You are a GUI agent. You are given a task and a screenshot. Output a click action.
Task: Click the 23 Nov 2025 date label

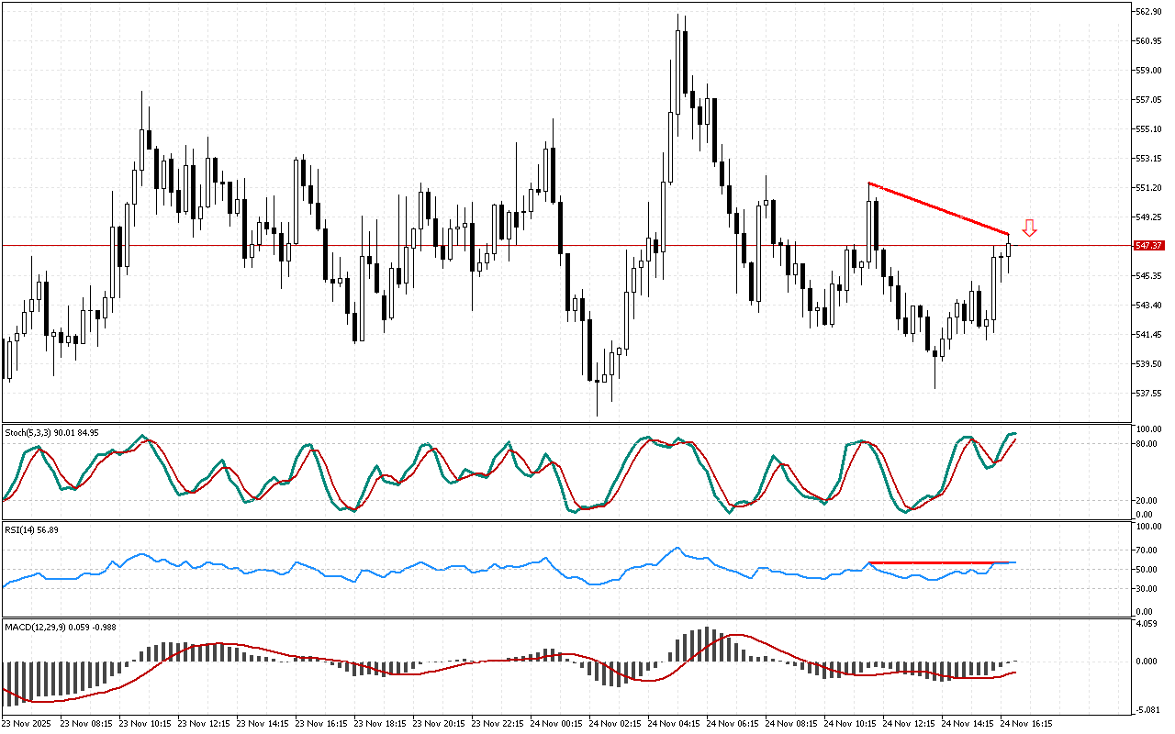(28, 723)
